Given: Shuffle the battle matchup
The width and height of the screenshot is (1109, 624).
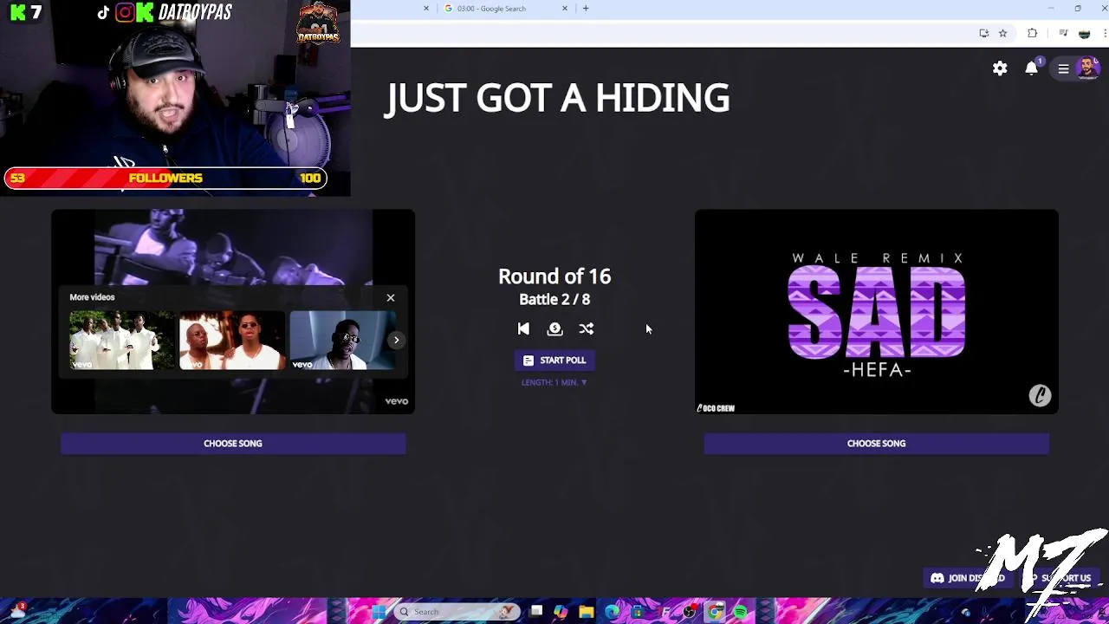Looking at the screenshot, I should coord(587,329).
